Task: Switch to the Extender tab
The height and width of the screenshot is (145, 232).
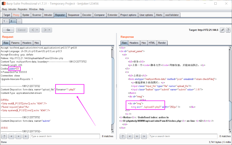Action: (x=112, y=15)
